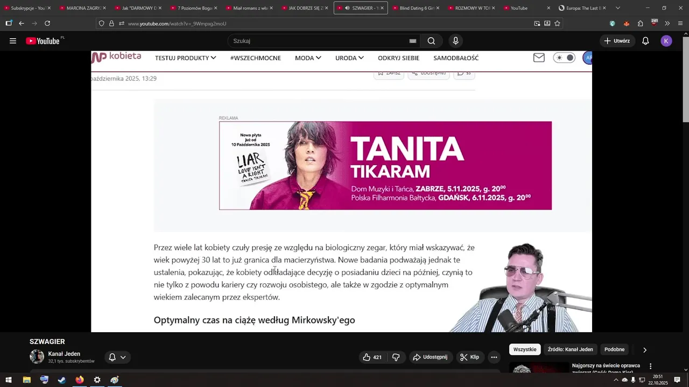
Task: Open the Kanał Jeden channel avatar
Action: 37,357
